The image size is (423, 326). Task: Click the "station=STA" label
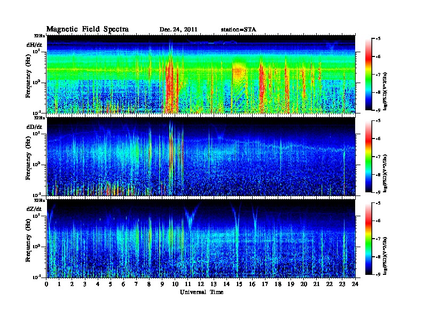click(x=239, y=30)
